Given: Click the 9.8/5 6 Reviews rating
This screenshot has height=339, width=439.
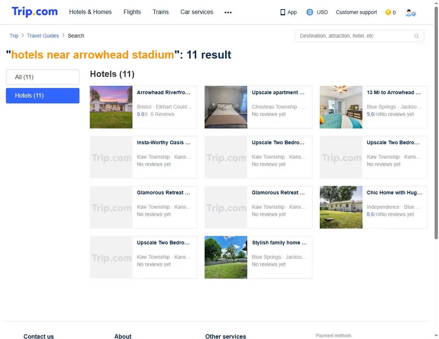Looking at the screenshot, I should (156, 114).
